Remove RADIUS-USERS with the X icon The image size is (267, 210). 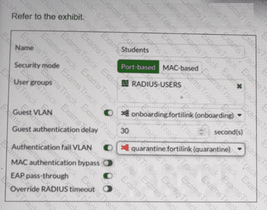(x=239, y=86)
